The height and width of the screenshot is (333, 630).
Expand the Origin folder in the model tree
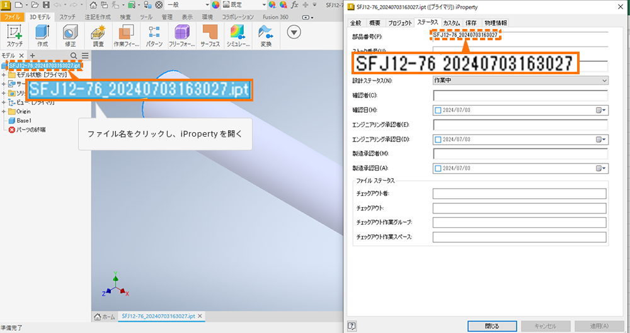point(4,111)
